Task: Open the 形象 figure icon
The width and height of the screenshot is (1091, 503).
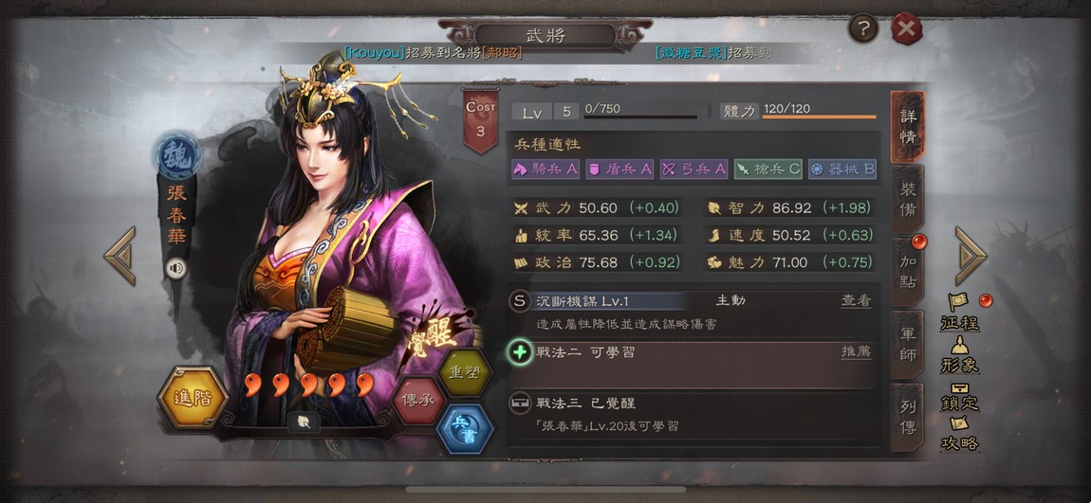Action: pyautogui.click(x=960, y=354)
